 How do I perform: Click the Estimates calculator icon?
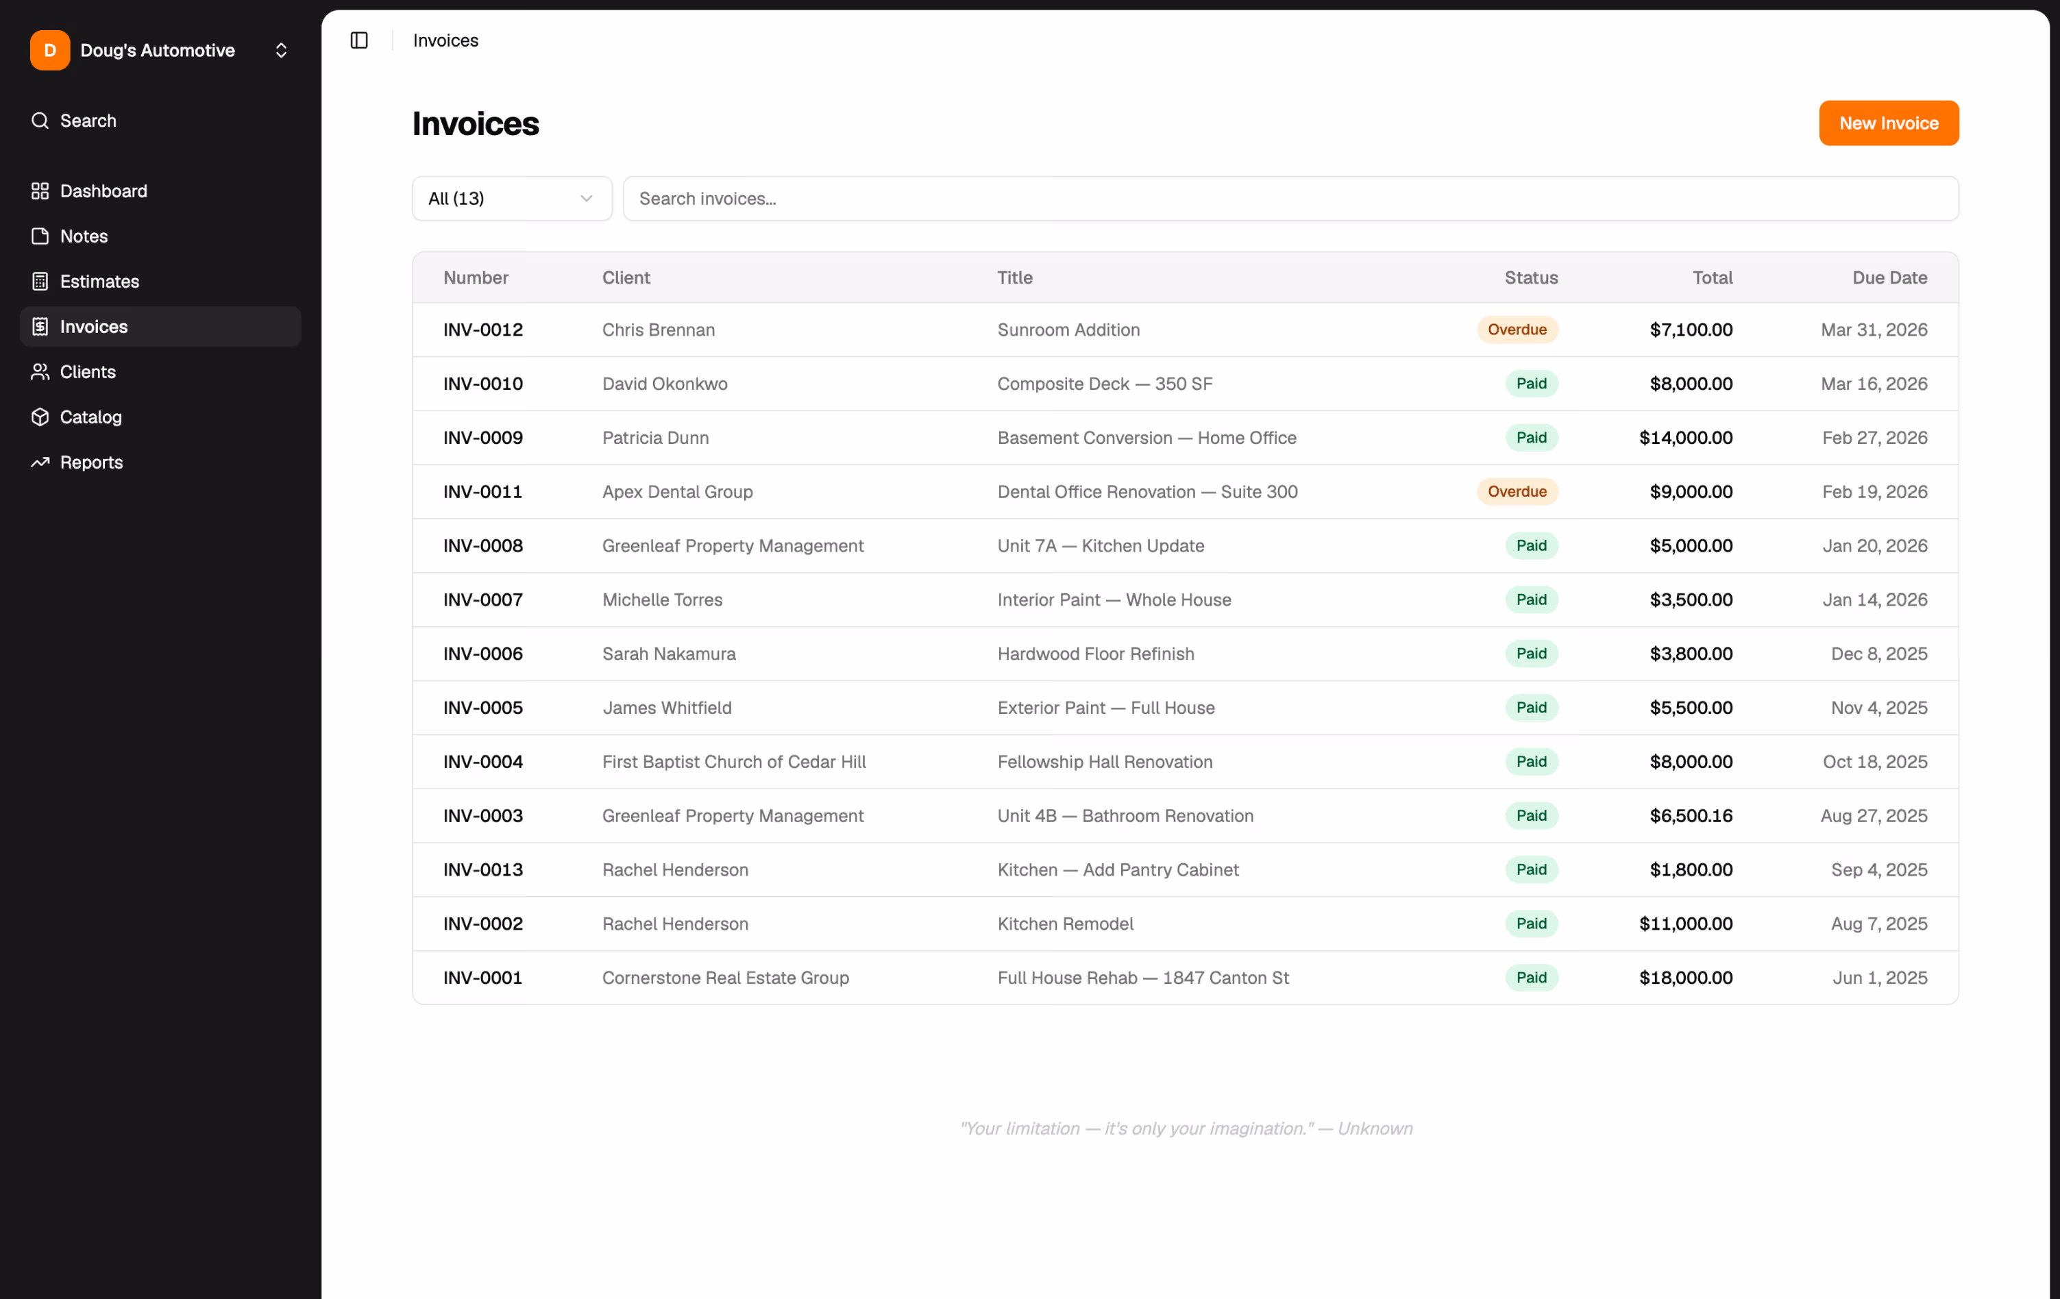pos(40,282)
